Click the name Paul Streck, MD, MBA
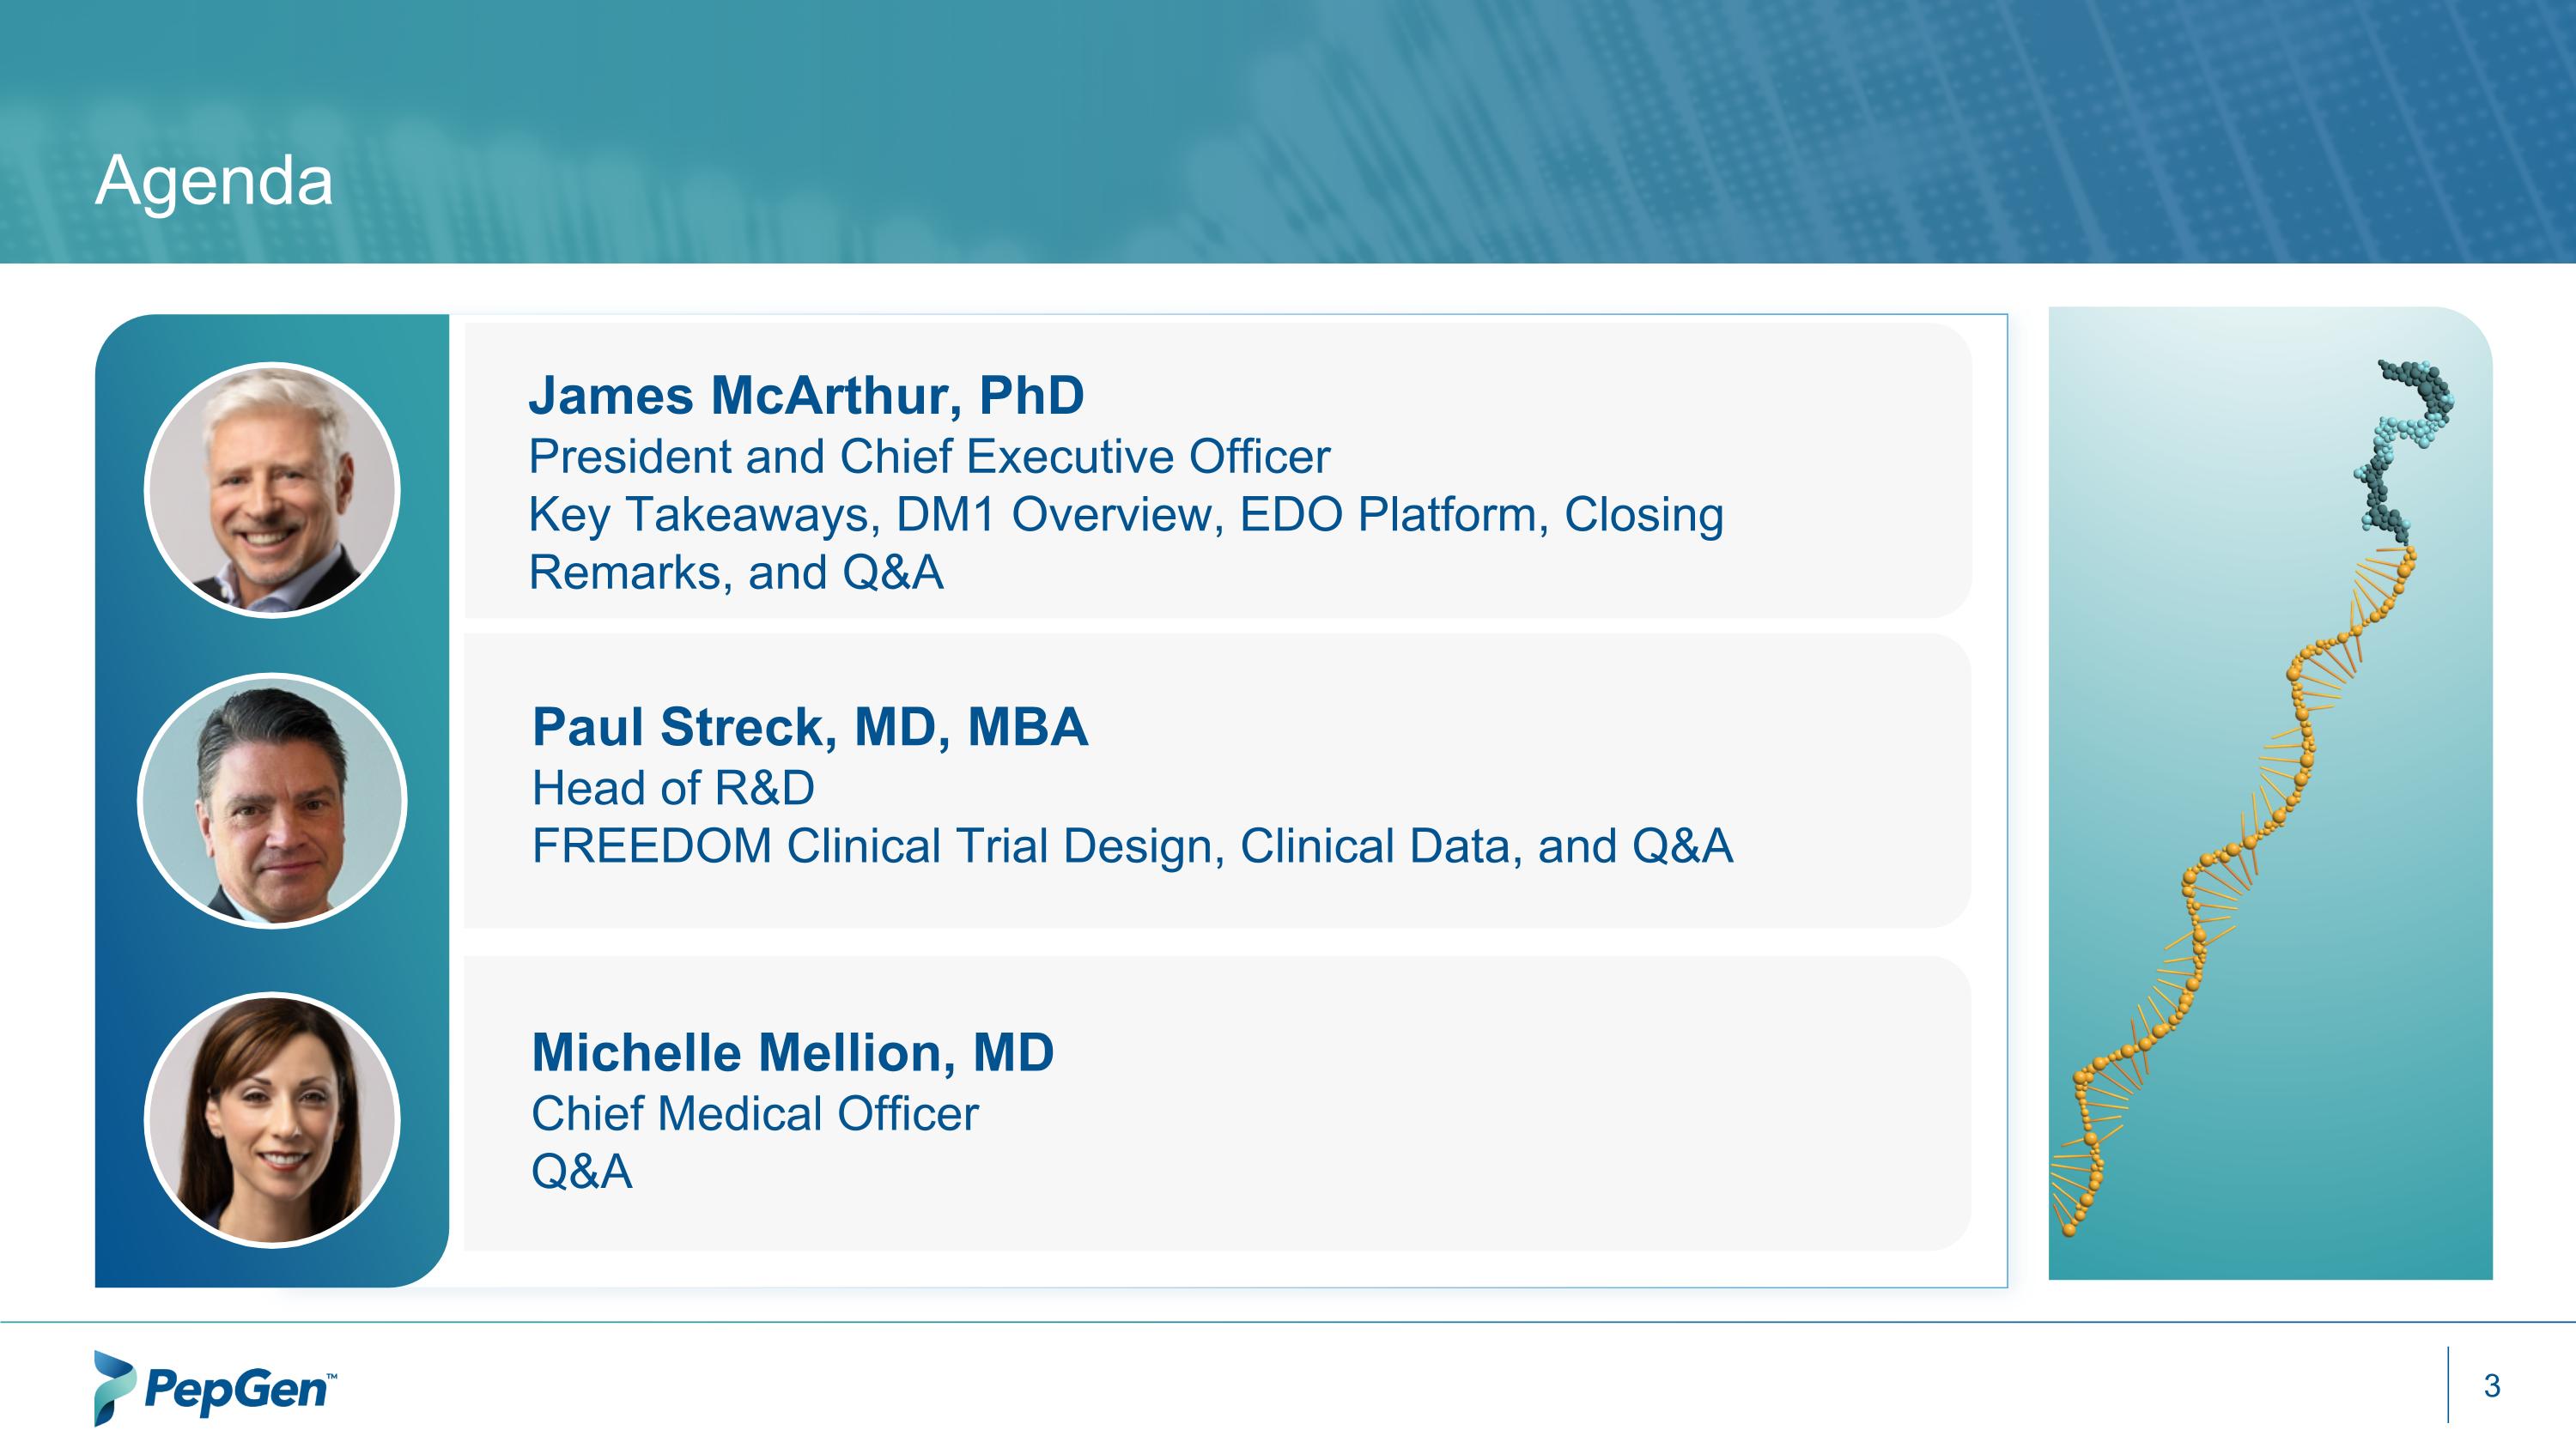Image resolution: width=2576 pixels, height=1448 pixels. 809,726
